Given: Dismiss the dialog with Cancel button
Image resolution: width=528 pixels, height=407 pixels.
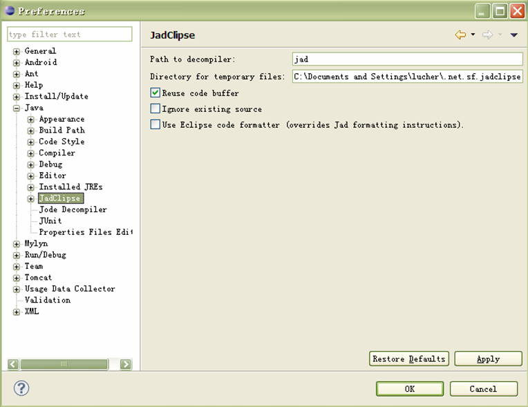Looking at the screenshot, I should tap(484, 389).
